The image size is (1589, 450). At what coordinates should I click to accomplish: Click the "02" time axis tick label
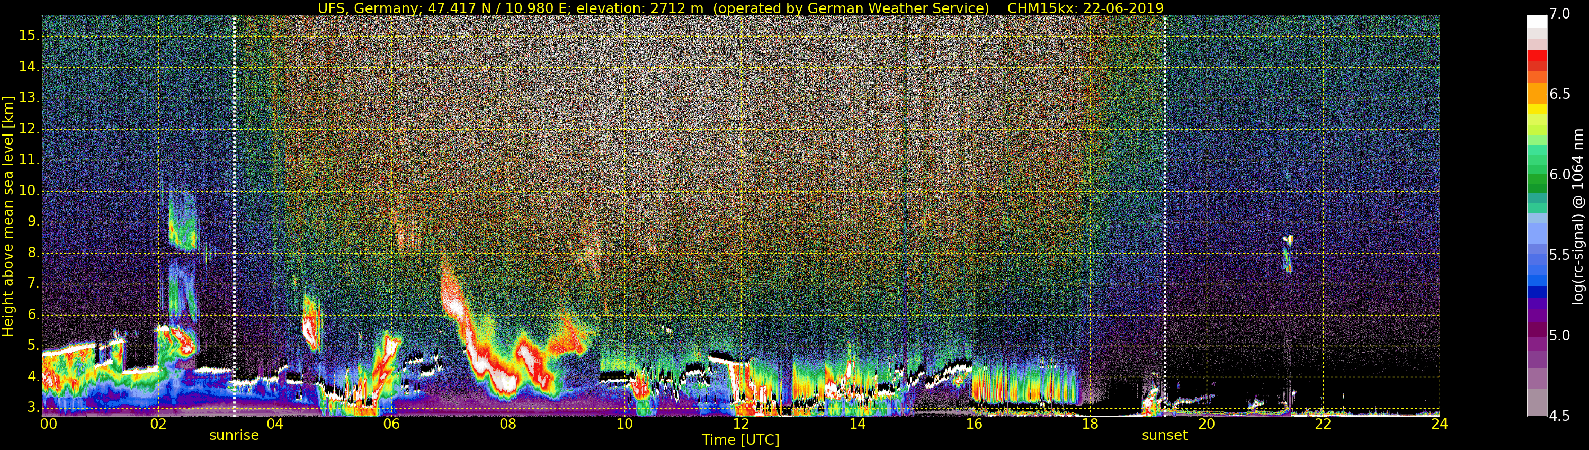[x=158, y=424]
